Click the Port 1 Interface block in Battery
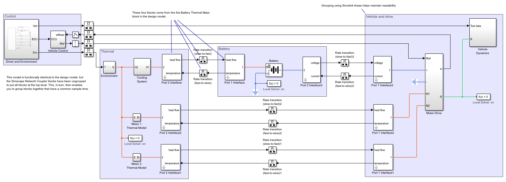Screen dimensions: 506x182 234,67
